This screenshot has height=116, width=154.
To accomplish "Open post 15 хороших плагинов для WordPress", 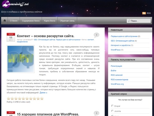I will click(x=48, y=114).
